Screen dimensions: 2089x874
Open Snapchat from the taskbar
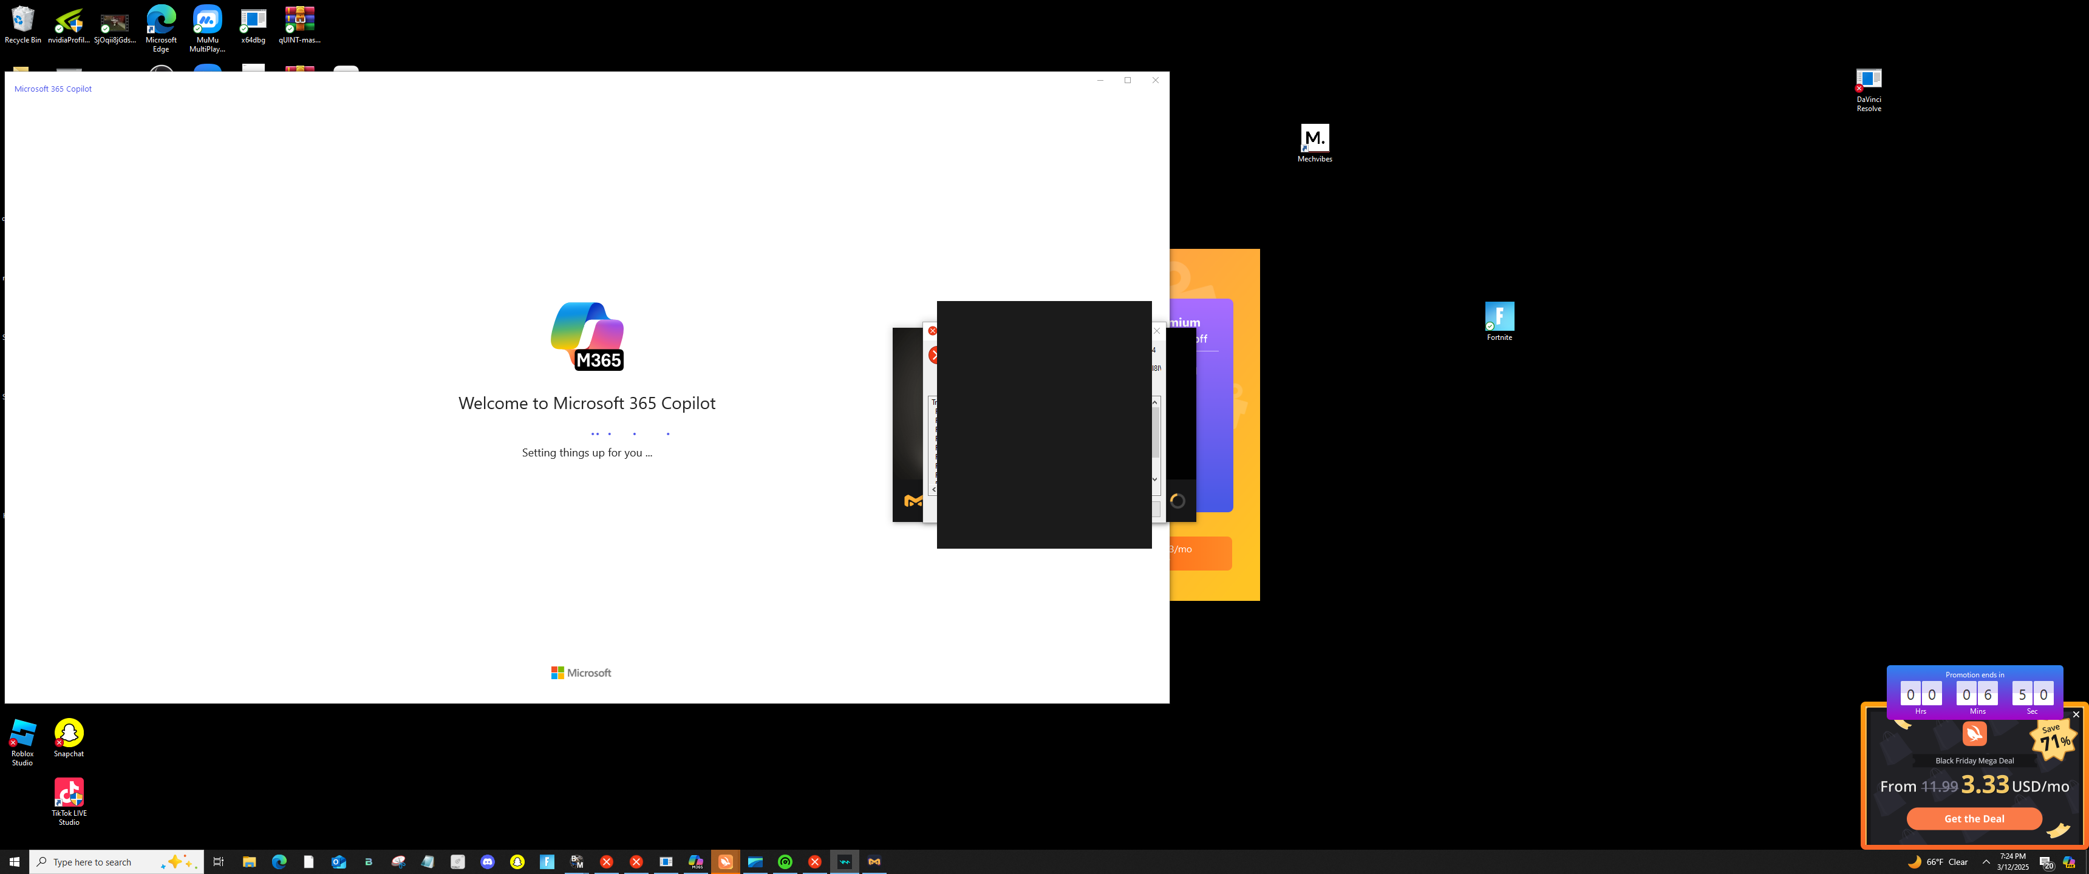[517, 862]
